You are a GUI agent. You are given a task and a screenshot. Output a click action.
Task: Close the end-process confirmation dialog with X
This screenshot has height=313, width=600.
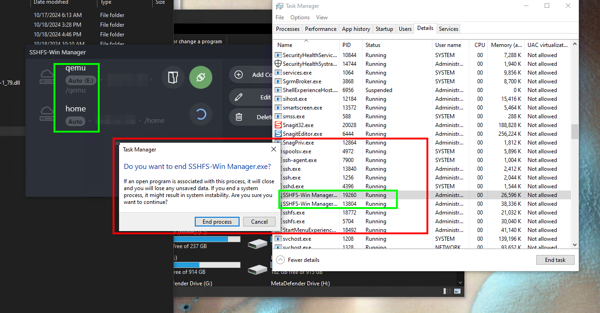point(273,150)
